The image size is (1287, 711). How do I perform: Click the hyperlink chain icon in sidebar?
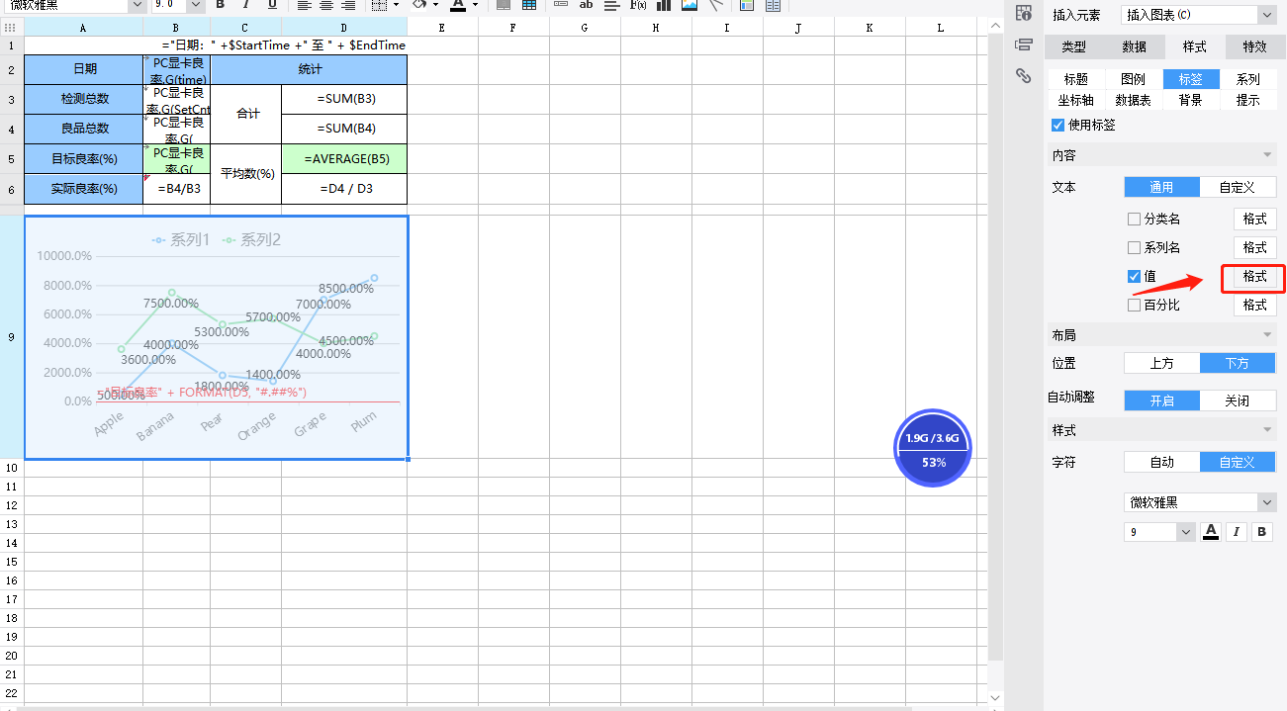(x=1024, y=76)
